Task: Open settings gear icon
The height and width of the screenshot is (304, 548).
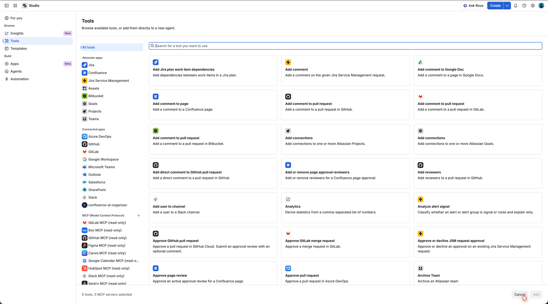Action: pos(533,6)
